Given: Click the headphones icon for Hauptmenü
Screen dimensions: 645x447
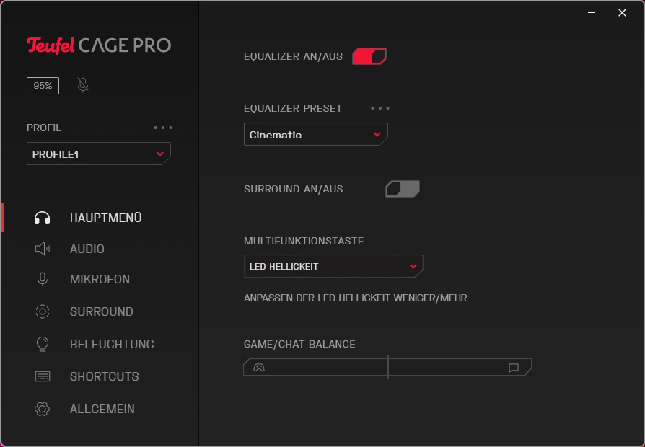Looking at the screenshot, I should point(43,218).
